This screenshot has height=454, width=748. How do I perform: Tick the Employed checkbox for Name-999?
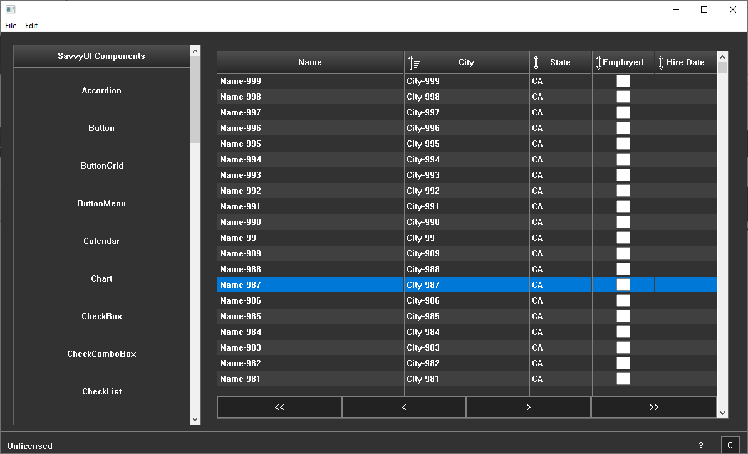tap(623, 81)
